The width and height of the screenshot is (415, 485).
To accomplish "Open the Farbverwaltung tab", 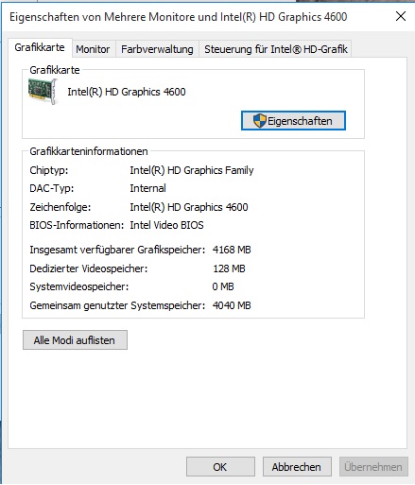I will tap(157, 49).
